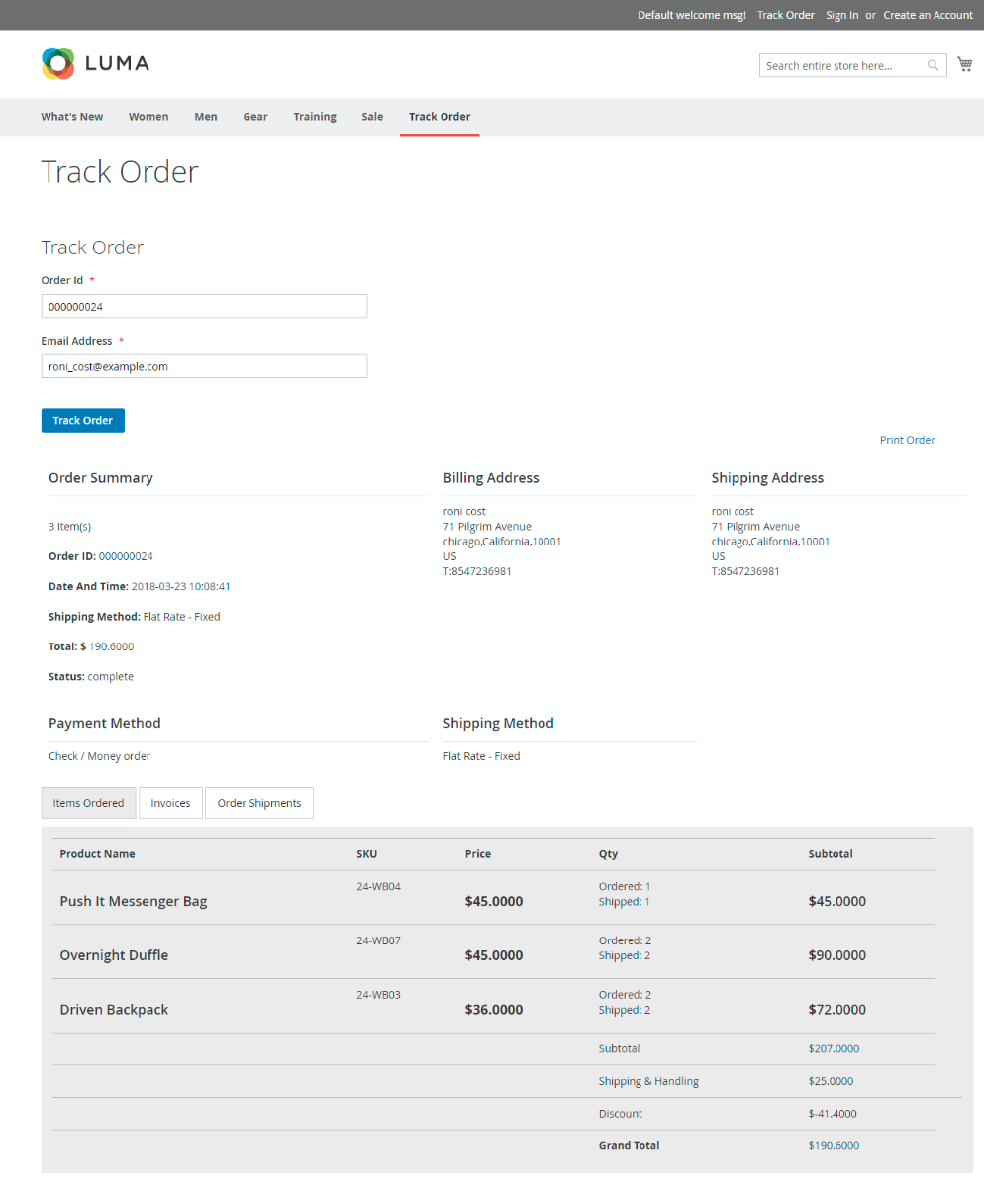The image size is (984, 1188).
Task: Click Create an Account link
Action: 928,15
